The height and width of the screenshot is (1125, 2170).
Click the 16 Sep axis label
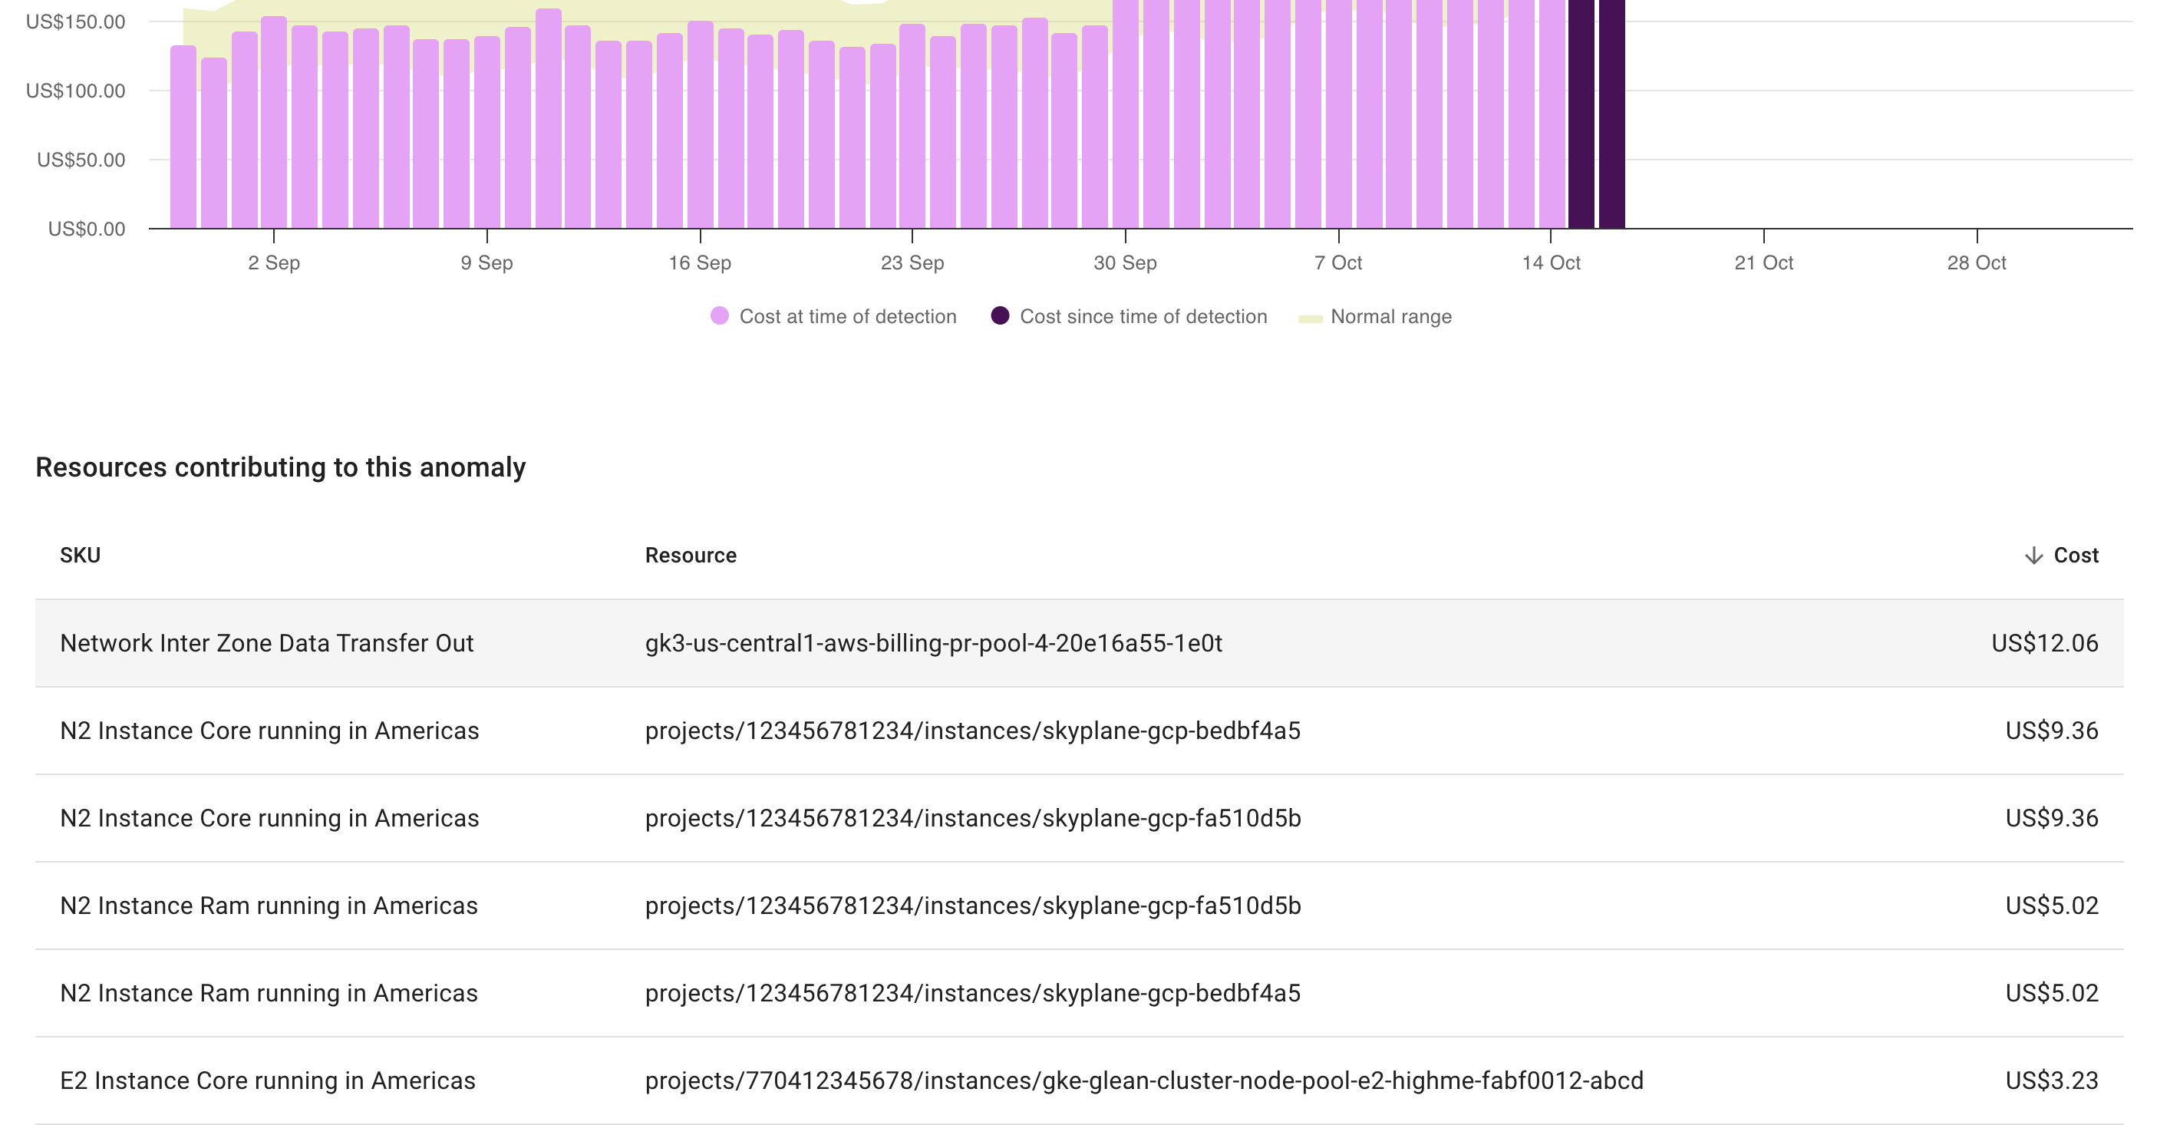click(700, 263)
